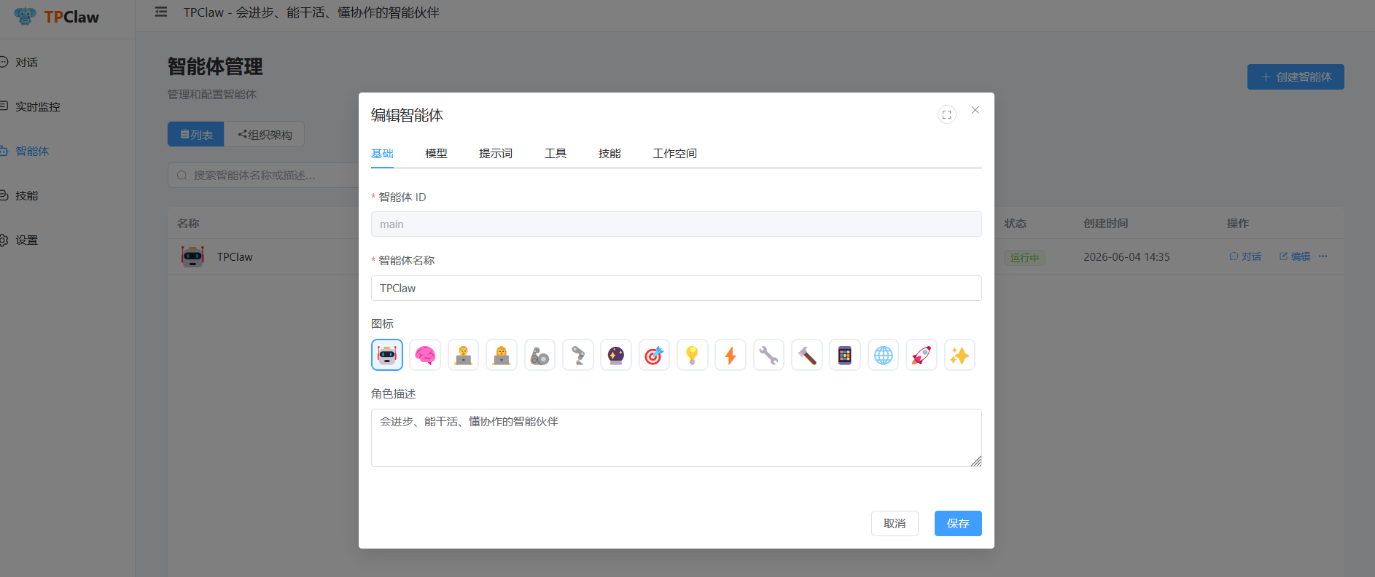Choose the crystal ball icon
Viewport: 1375px width, 577px height.
(616, 355)
